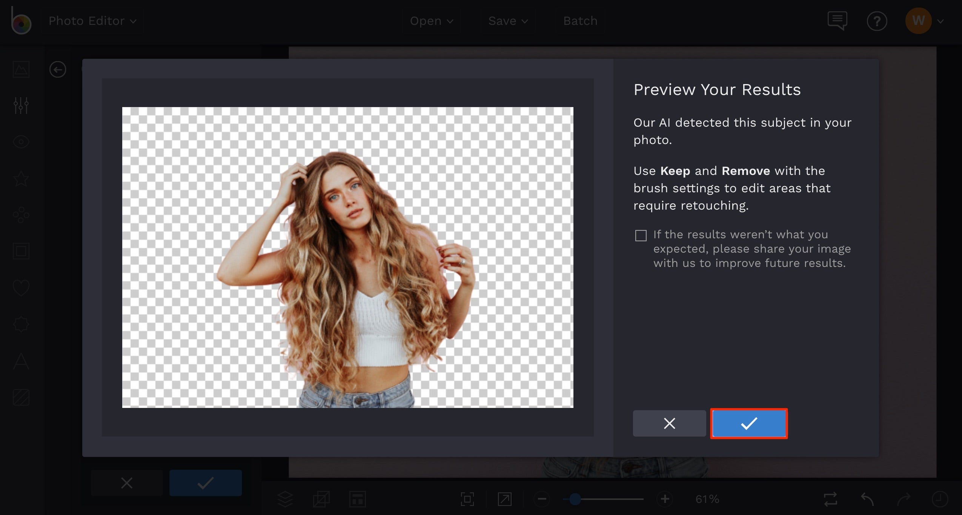
Task: Select the Frames tool in the sidebar
Action: click(x=21, y=251)
